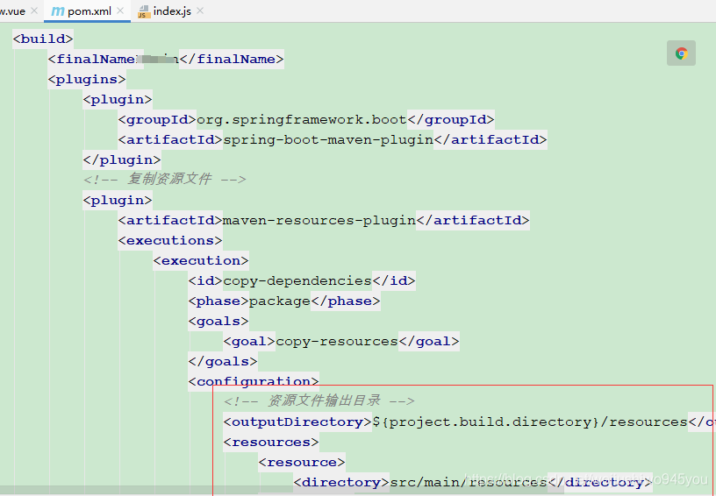Click the src/main/resources directory value
This screenshot has height=496, width=716.
click(x=469, y=482)
